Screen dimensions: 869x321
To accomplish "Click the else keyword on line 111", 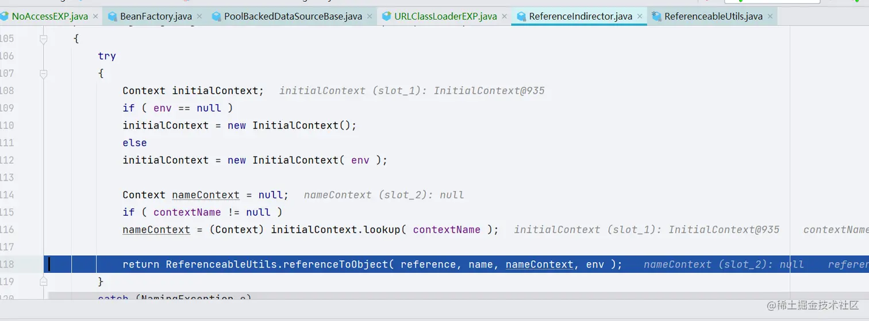I will pyautogui.click(x=134, y=143).
